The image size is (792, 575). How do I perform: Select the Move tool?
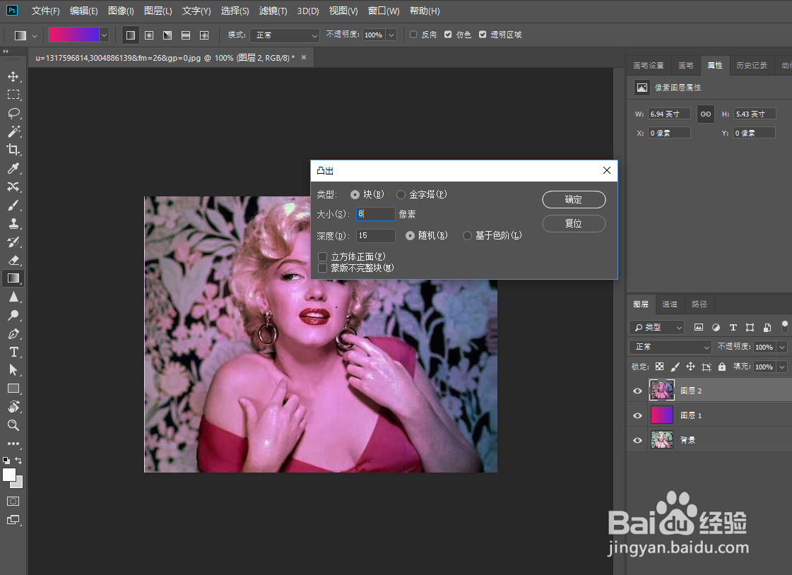tap(13, 77)
